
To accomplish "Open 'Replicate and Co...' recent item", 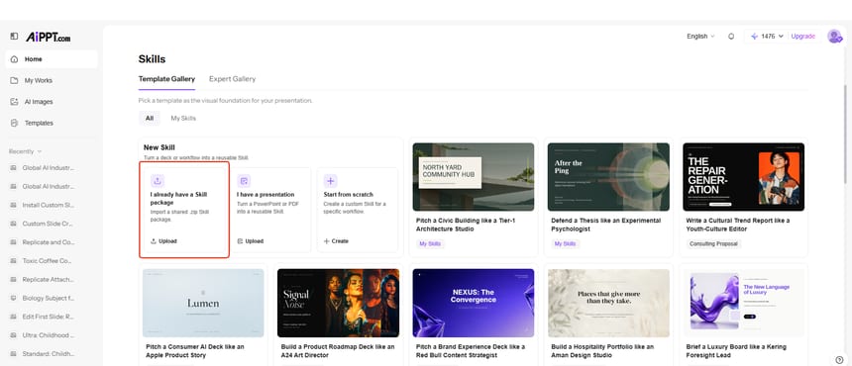I will click(48, 242).
